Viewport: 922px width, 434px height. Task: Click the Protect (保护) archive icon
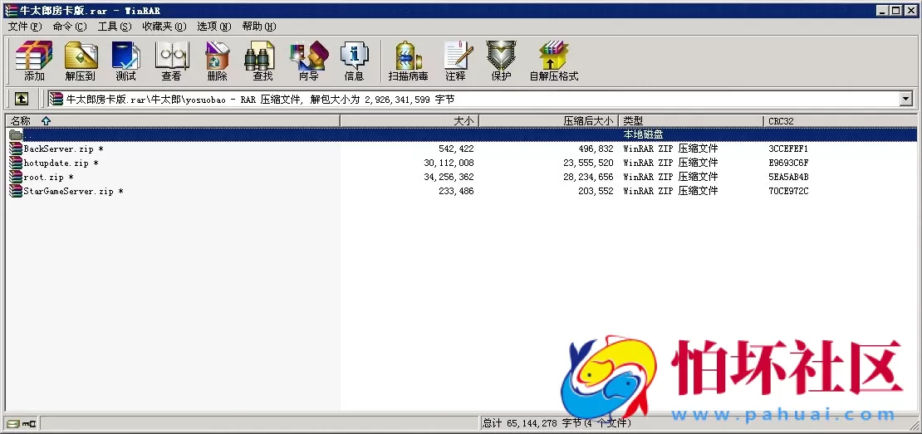pyautogui.click(x=501, y=61)
